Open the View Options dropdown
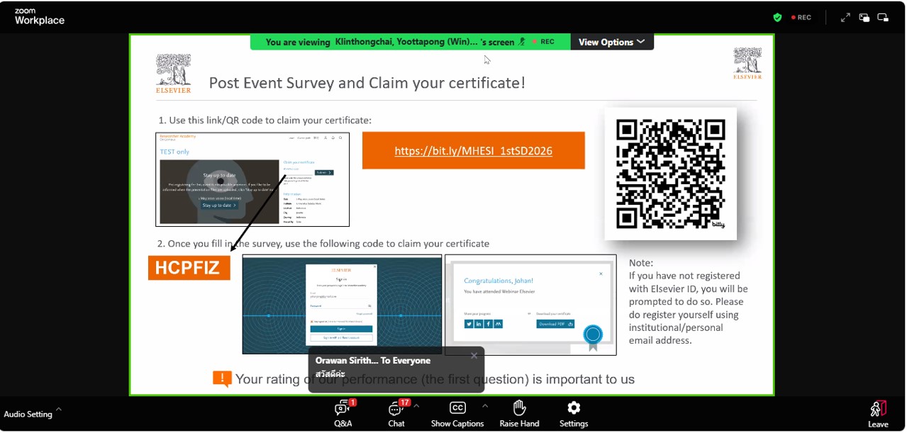 (611, 42)
